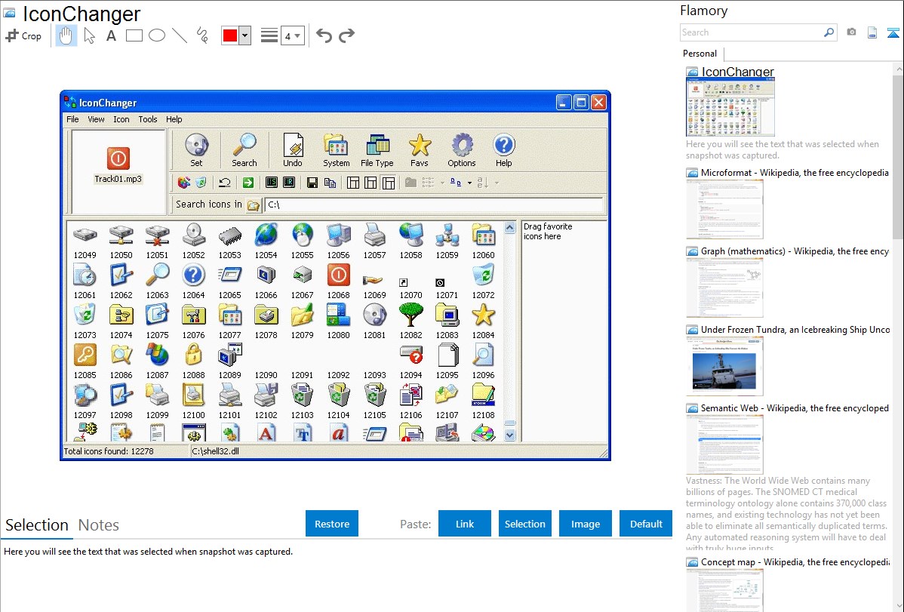Activate the hand pan tool
Screen dimensions: 904x612
click(x=66, y=35)
